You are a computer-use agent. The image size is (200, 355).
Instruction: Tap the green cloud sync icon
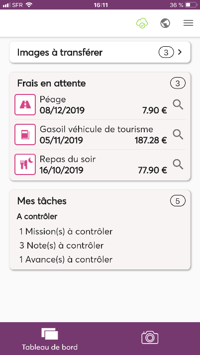pos(142,23)
